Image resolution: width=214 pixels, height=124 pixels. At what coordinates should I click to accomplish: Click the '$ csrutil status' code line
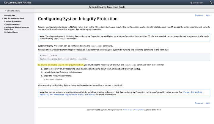click(48, 55)
